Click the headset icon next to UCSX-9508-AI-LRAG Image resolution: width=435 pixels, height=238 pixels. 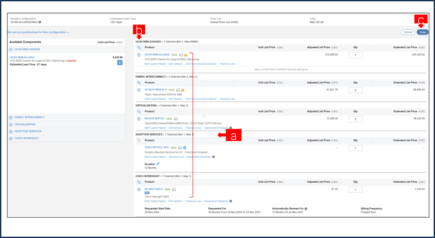(x=181, y=55)
